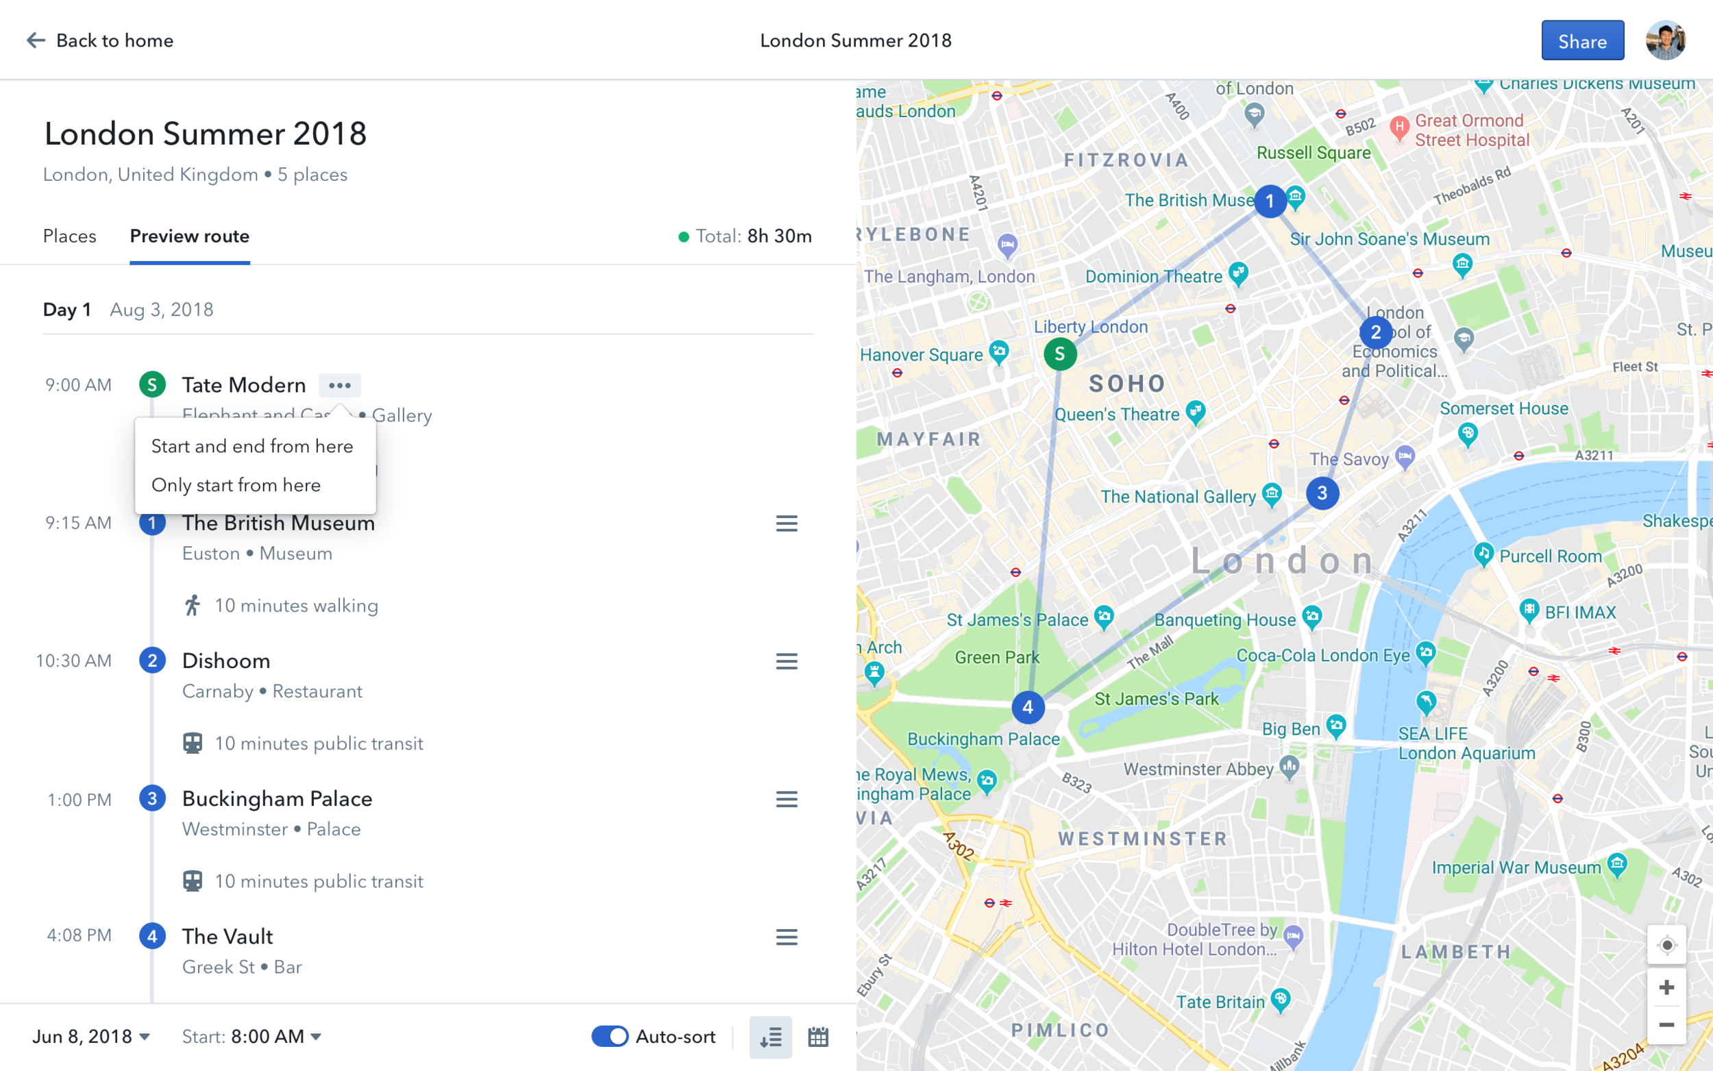1713x1071 pixels.
Task: Click map marker number 1
Action: click(1270, 201)
